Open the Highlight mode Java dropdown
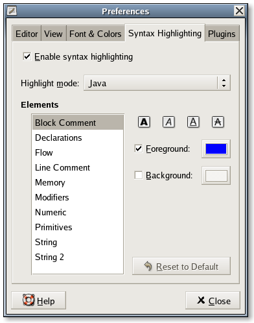Viewport: 254px width, 323px height. pyautogui.click(x=157, y=83)
